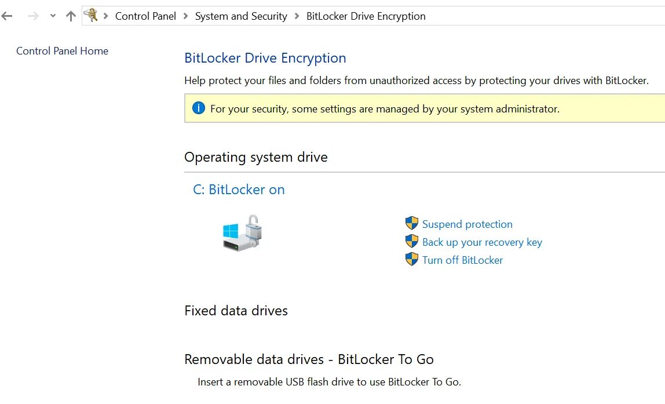Click the locked Windows drive icon
This screenshot has width=665, height=404.
pos(243,233)
